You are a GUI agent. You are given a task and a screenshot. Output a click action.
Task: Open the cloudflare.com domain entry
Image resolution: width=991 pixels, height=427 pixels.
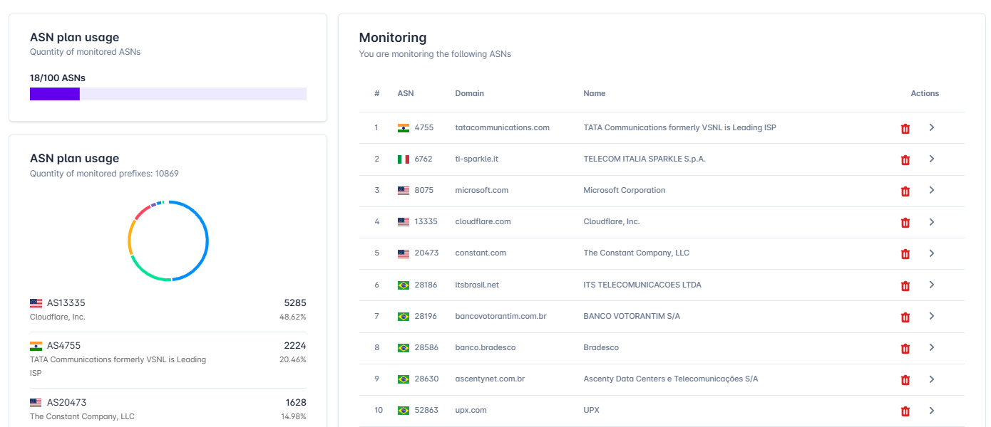[483, 221]
